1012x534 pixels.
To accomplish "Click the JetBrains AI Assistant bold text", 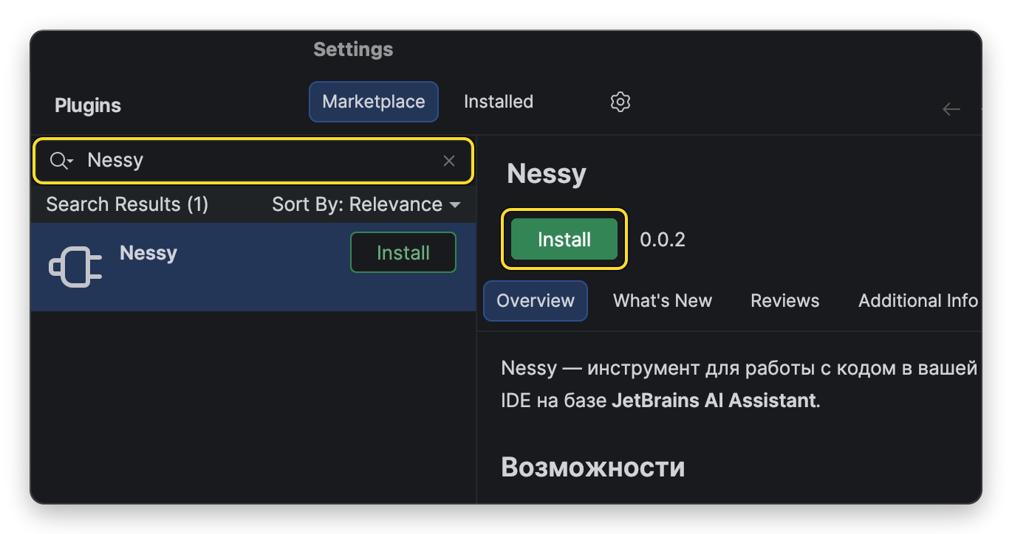I will 714,401.
